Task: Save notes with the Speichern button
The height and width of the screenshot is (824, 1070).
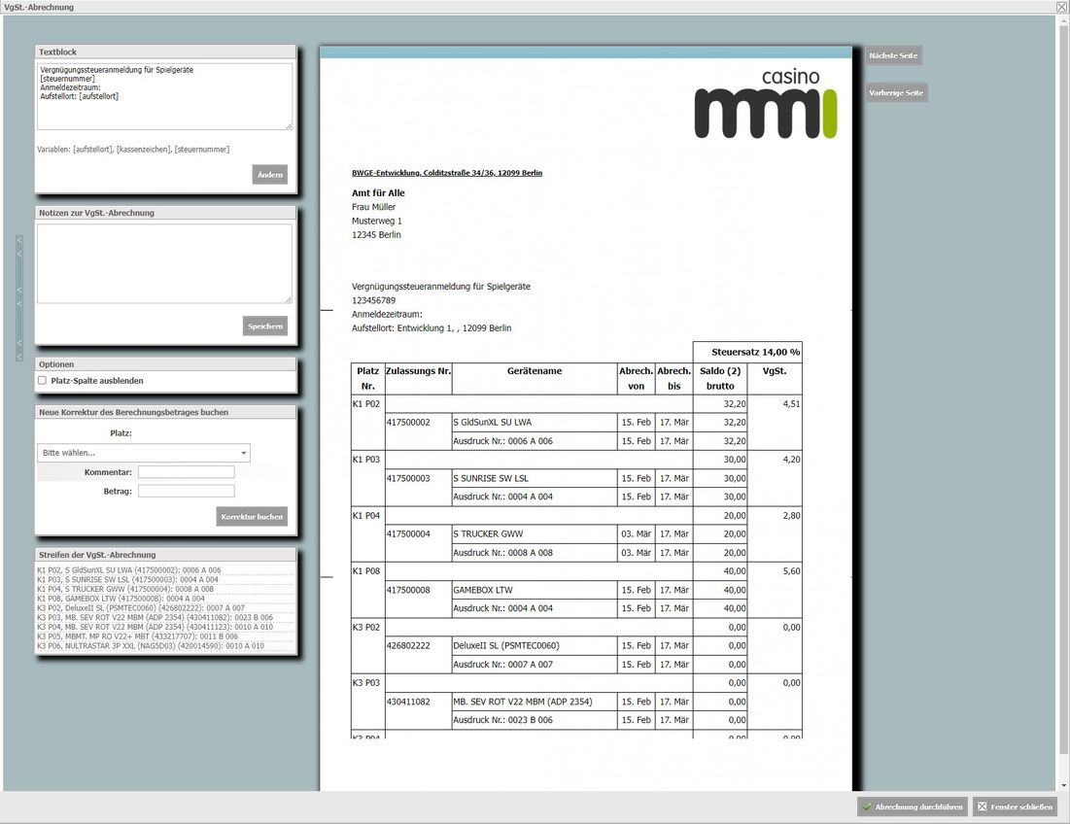Action: point(264,326)
